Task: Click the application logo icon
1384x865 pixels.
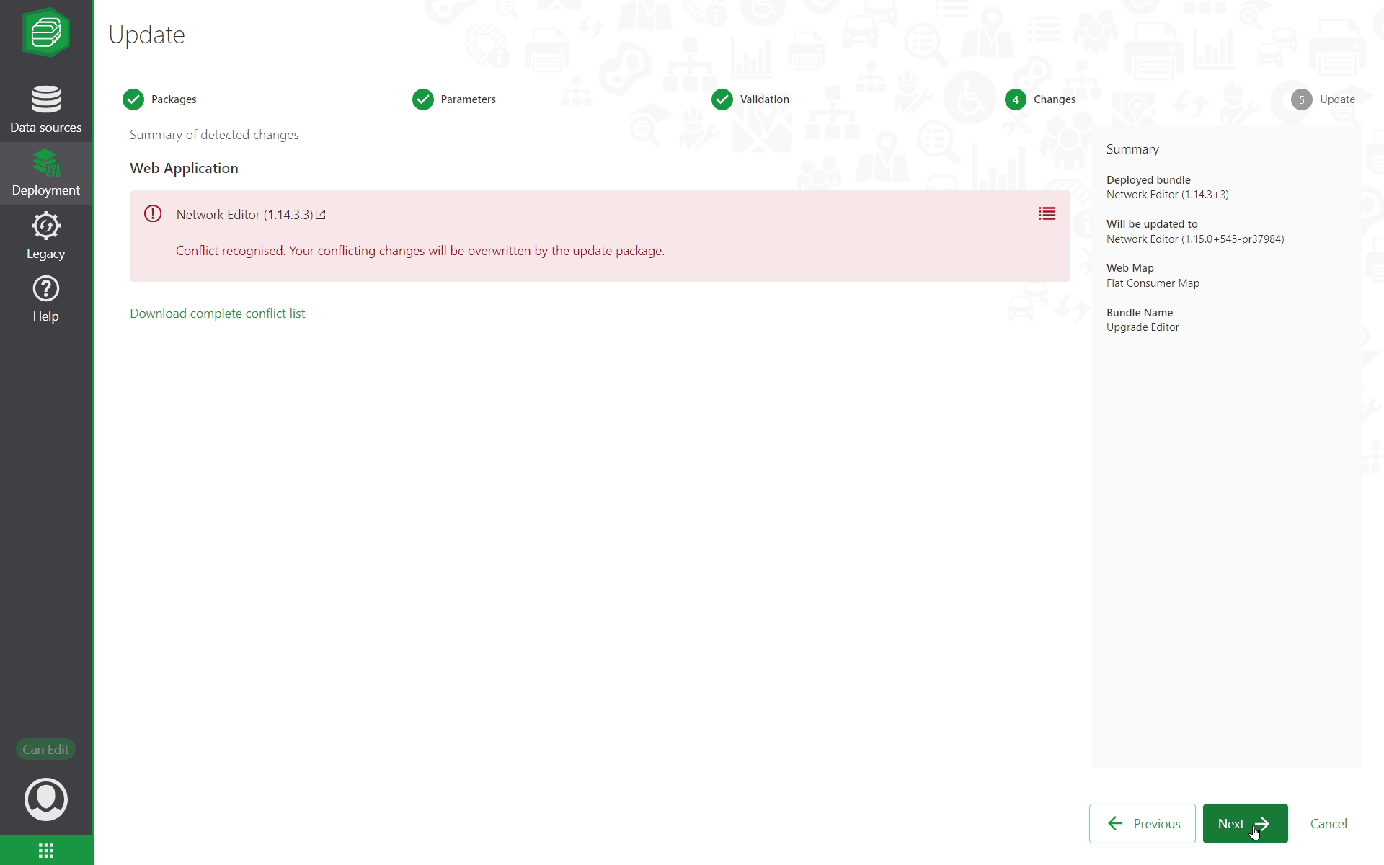Action: (46, 32)
